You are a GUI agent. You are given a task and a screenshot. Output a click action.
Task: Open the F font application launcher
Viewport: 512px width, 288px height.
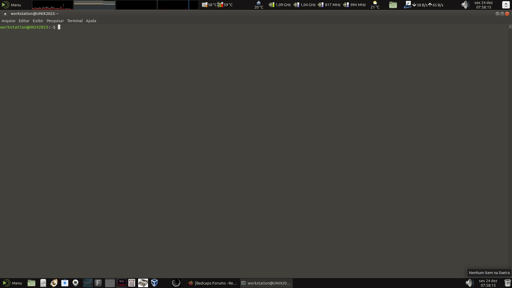(x=98, y=283)
